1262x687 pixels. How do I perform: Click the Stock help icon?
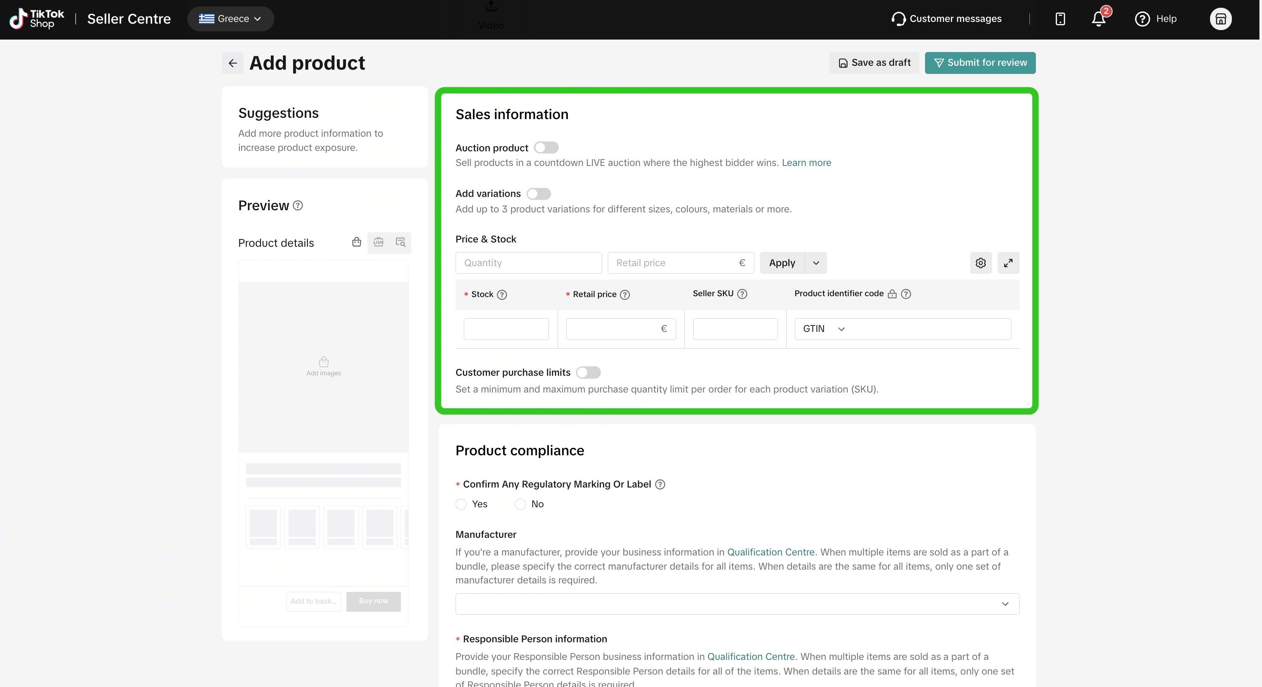pyautogui.click(x=502, y=295)
